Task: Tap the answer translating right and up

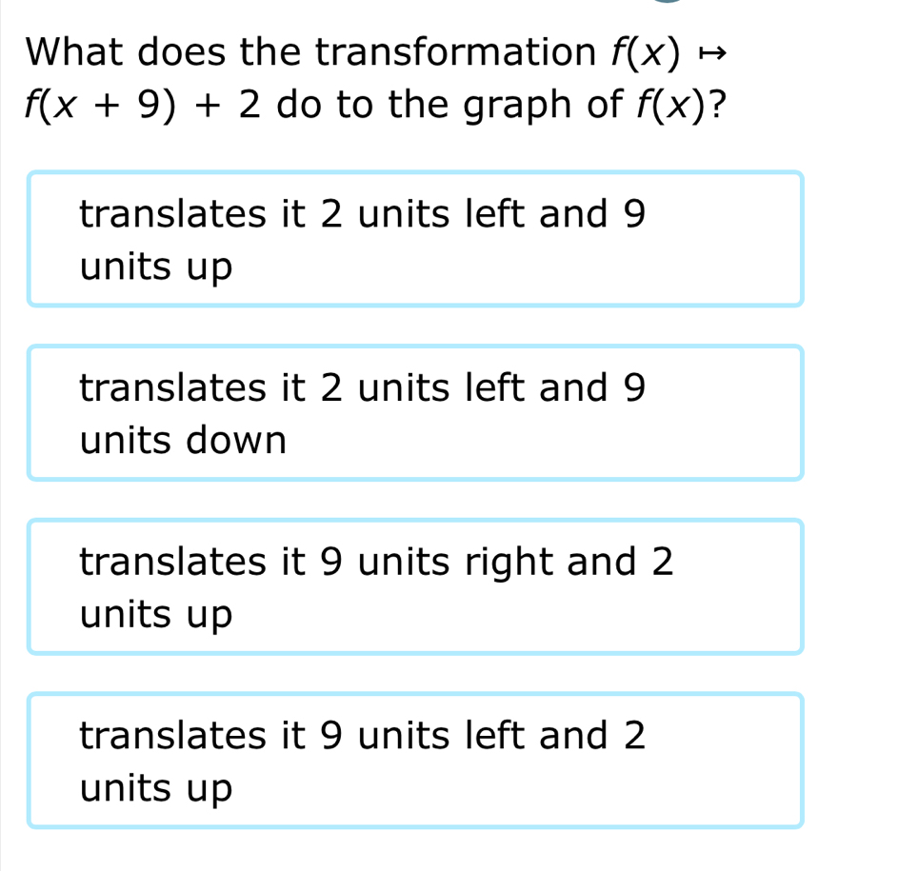Action: [x=415, y=587]
